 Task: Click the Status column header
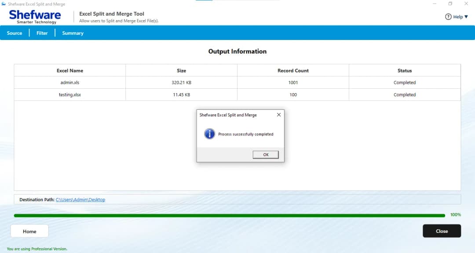pyautogui.click(x=405, y=71)
